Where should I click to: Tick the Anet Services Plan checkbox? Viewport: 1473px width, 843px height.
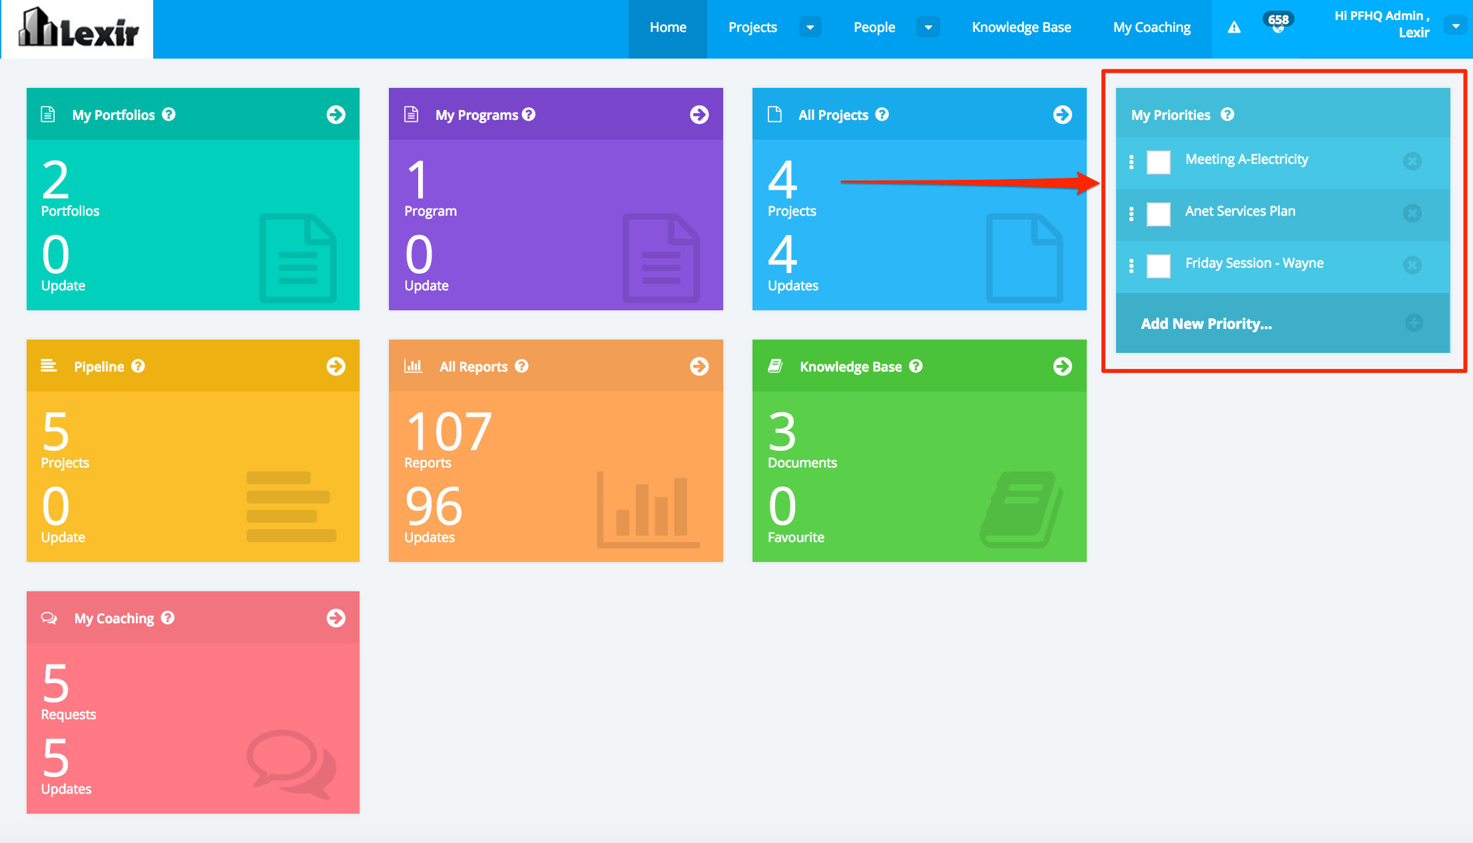(1158, 214)
